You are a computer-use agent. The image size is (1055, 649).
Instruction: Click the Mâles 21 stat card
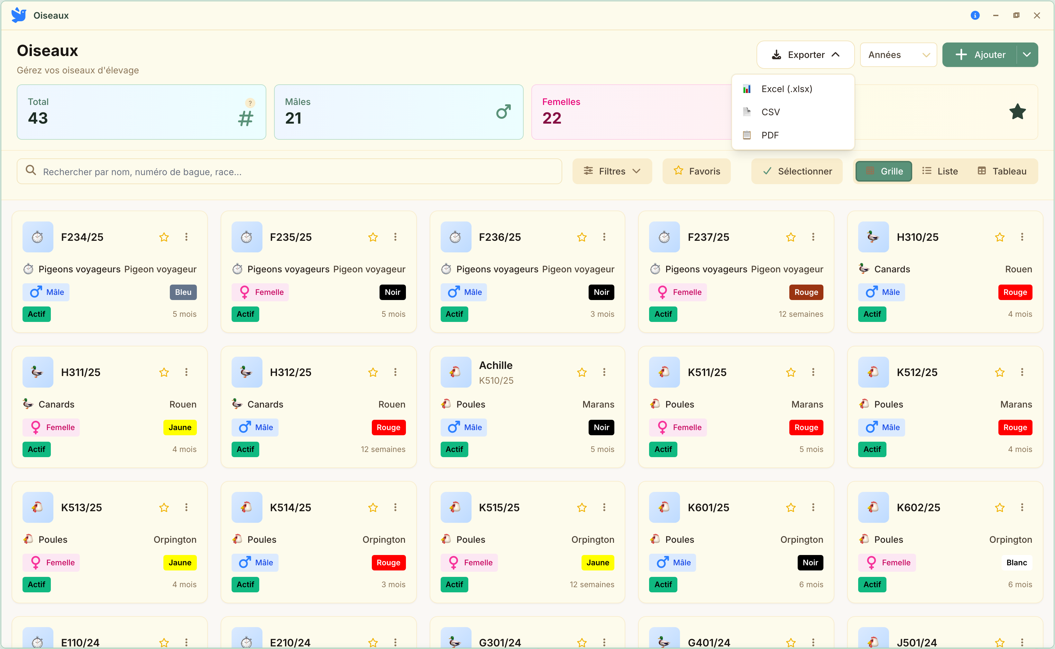click(399, 112)
